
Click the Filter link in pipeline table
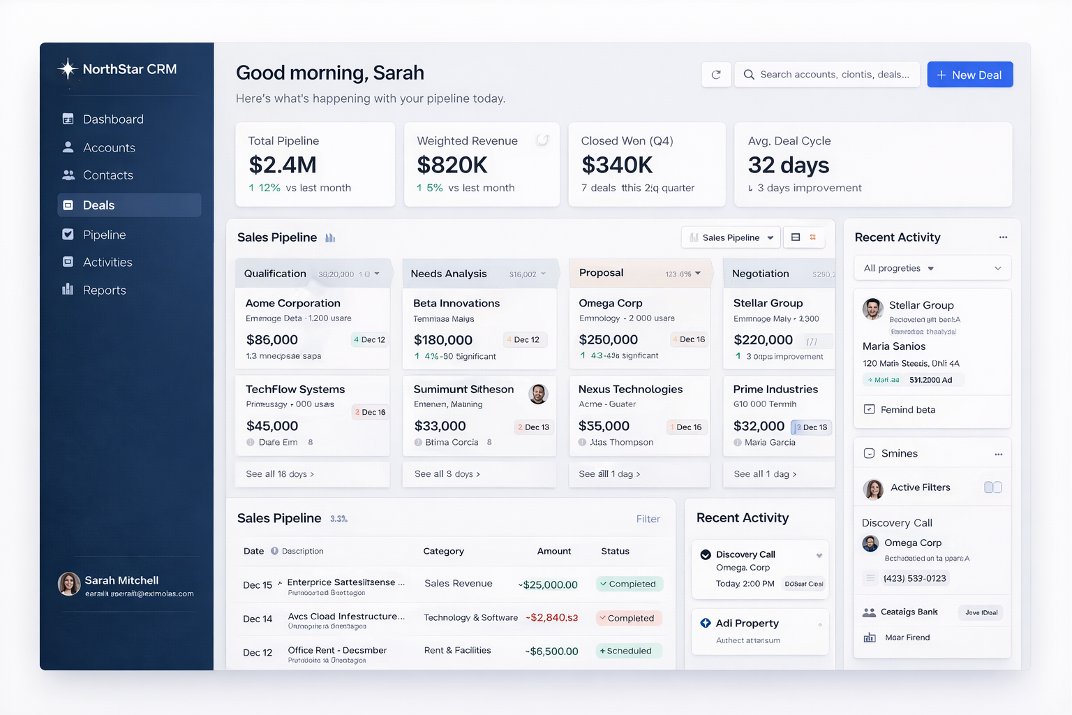click(x=648, y=519)
